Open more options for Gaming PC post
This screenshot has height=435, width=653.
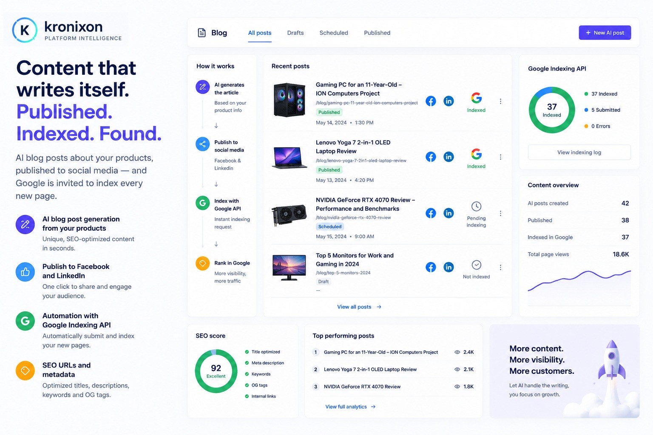click(500, 101)
